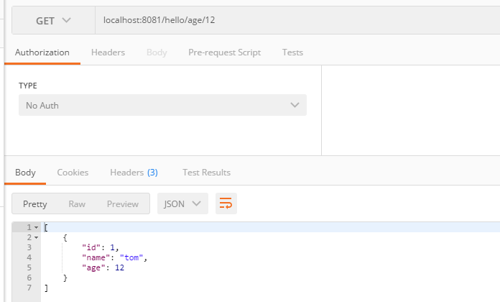This screenshot has height=302, width=500.
Task: Click the age value 12 in response
Action: 119,267
